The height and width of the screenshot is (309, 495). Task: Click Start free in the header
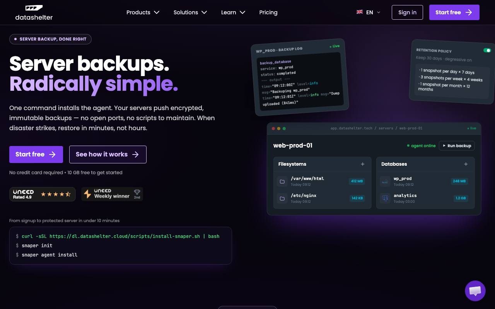[454, 12]
